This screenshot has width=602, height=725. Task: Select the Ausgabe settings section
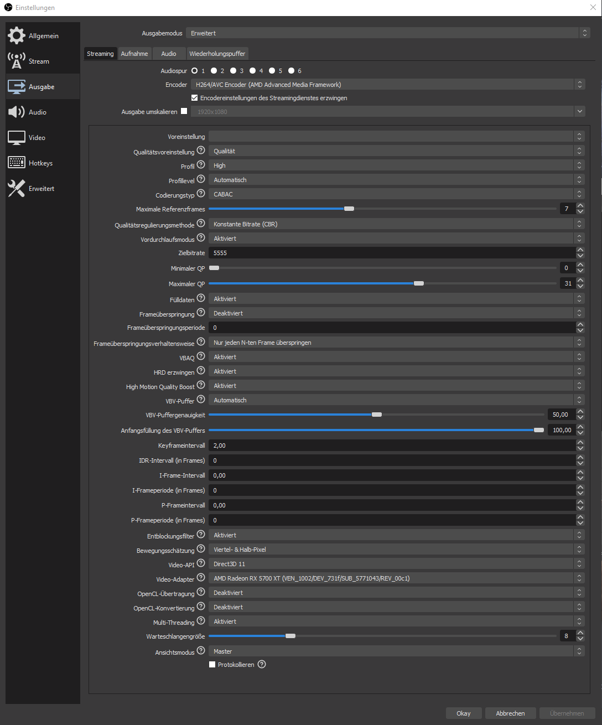(x=43, y=86)
